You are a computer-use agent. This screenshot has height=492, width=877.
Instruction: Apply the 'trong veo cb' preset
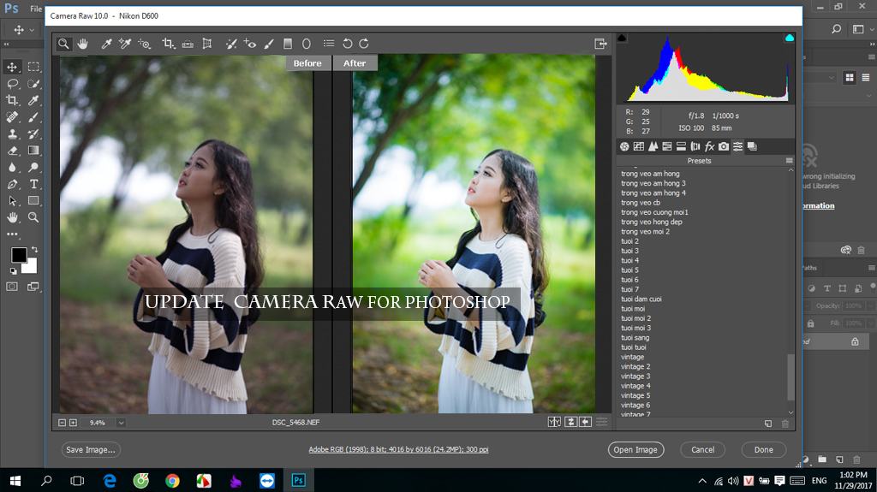coord(641,203)
